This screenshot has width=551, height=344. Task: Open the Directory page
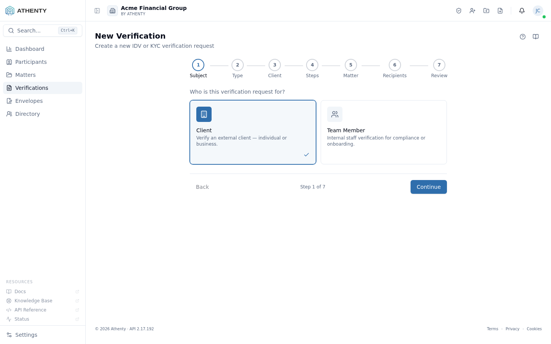click(42, 114)
